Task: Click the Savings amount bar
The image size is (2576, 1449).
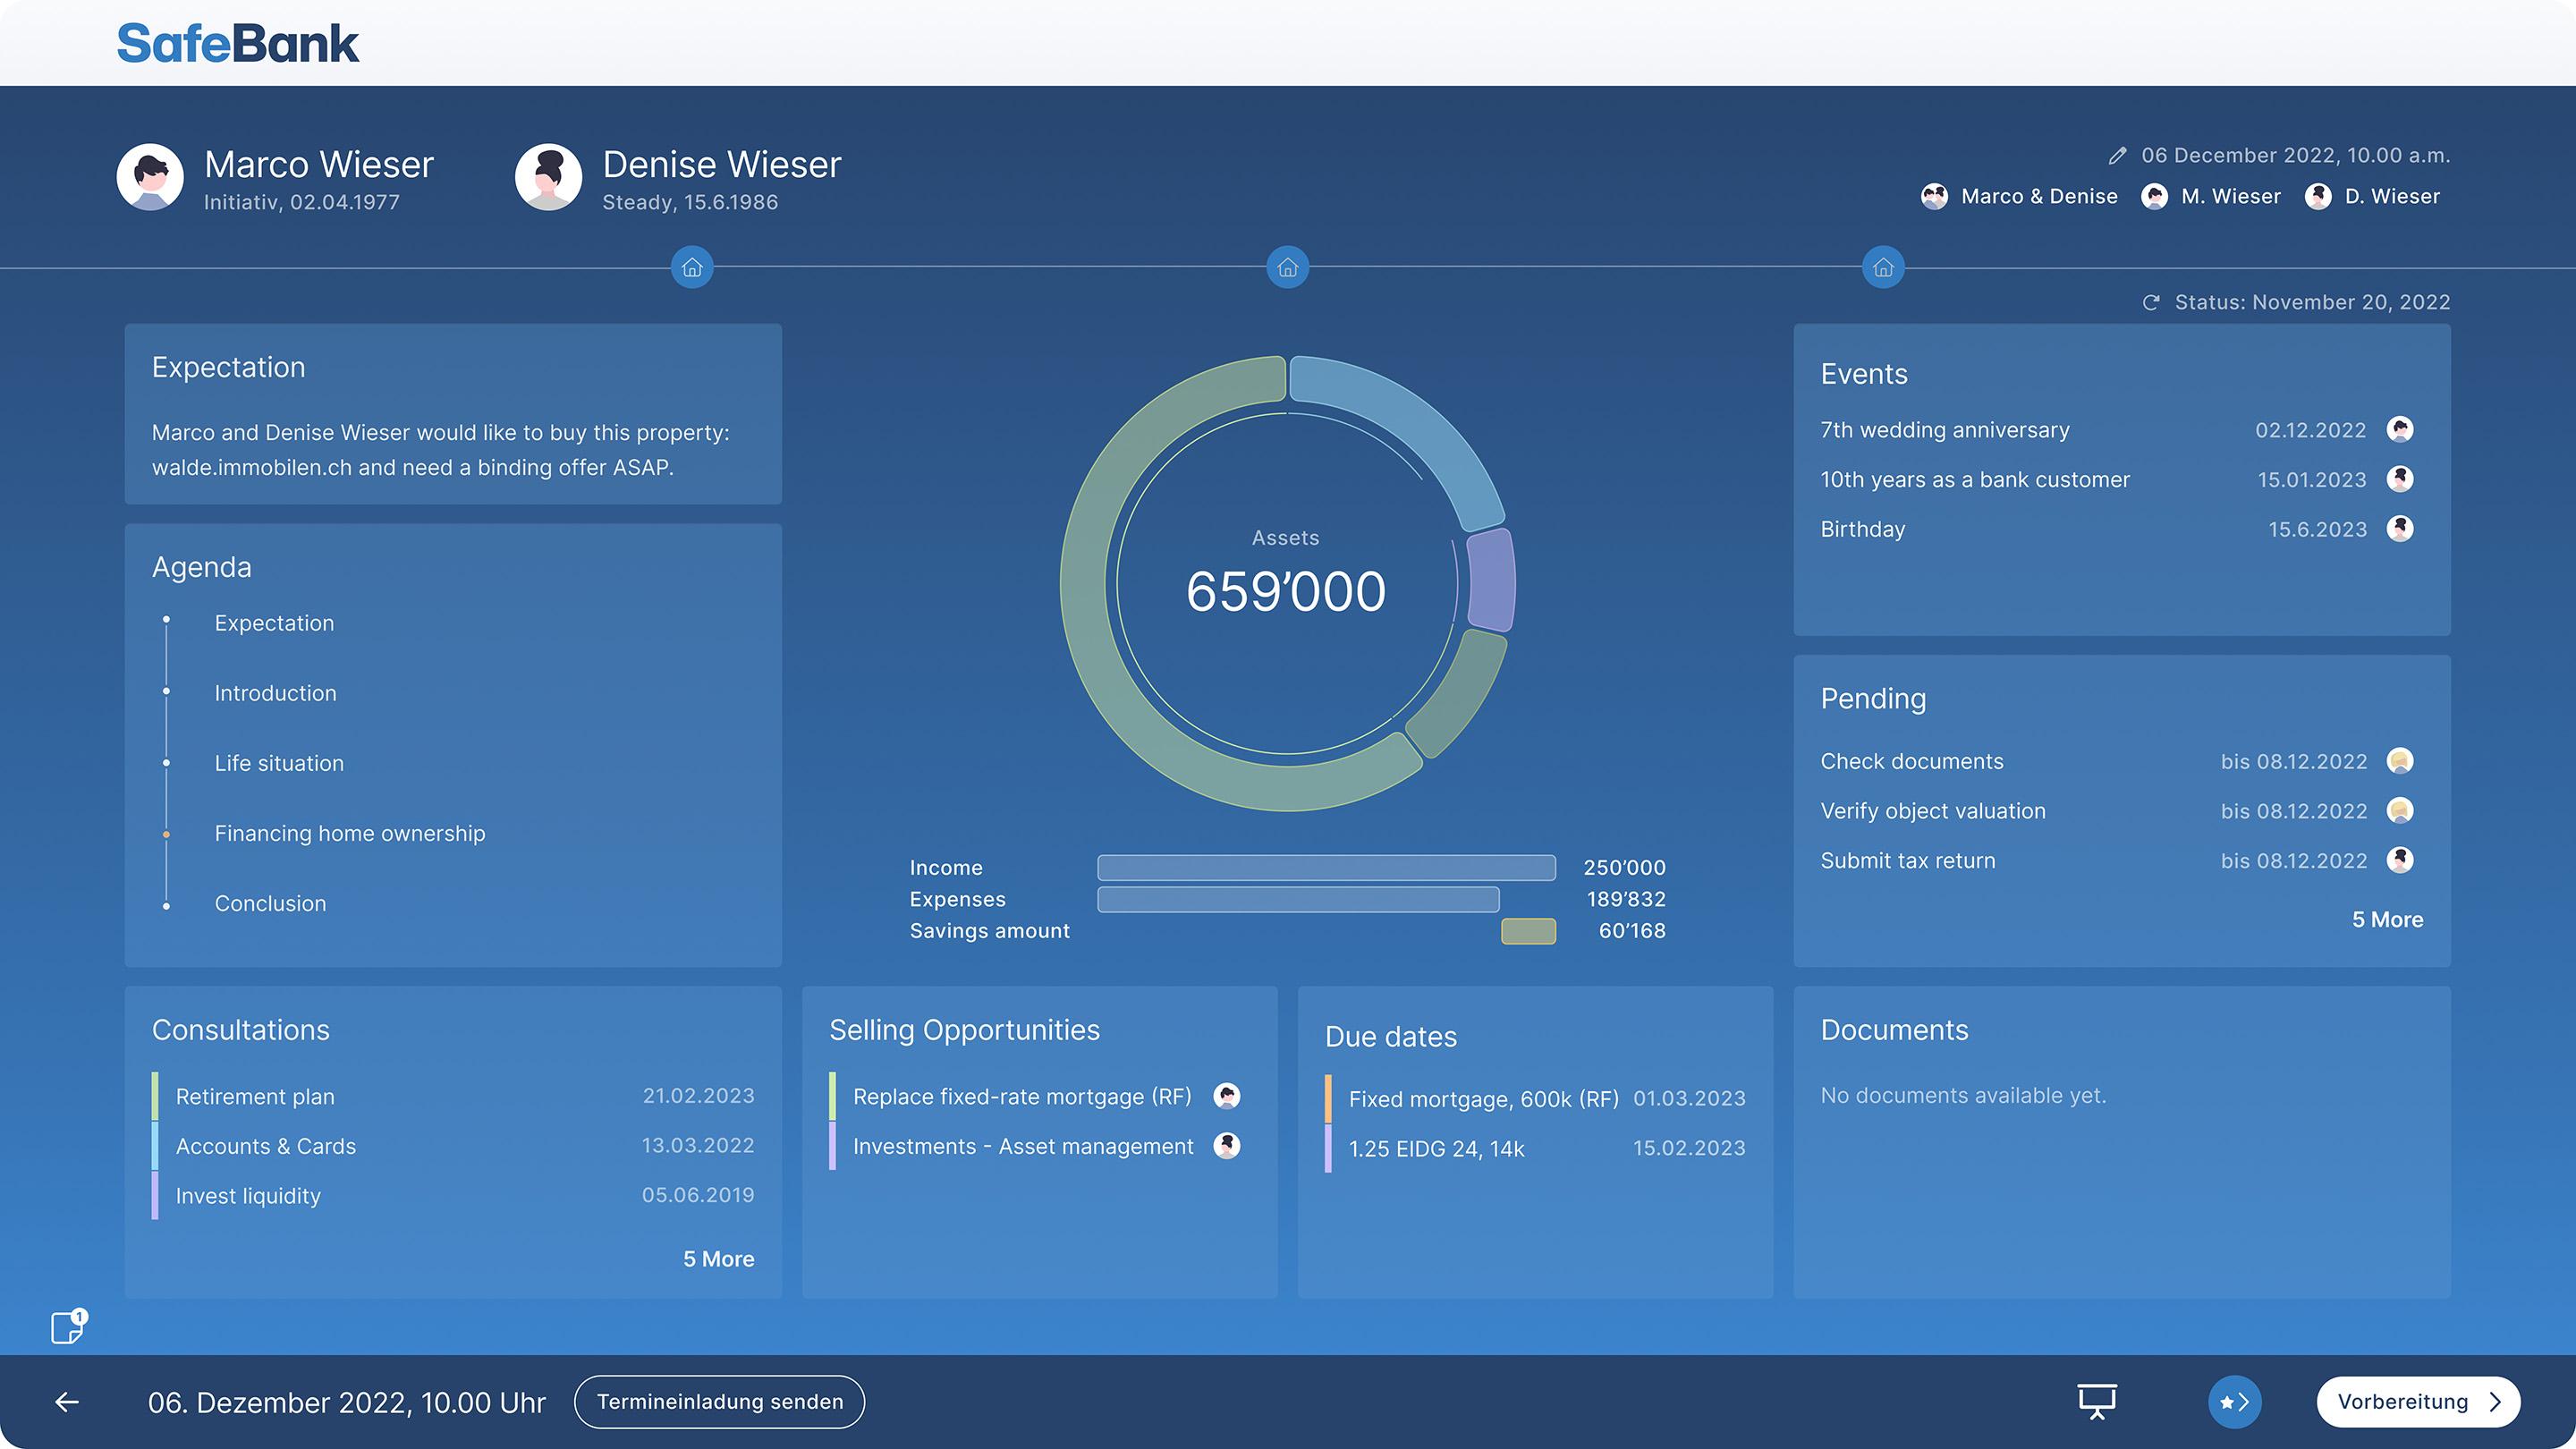Action: point(1528,931)
